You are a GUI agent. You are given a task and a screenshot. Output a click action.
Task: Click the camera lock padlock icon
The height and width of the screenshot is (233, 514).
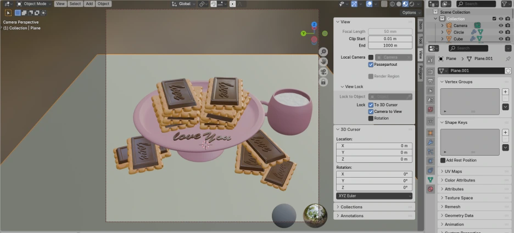(323, 82)
